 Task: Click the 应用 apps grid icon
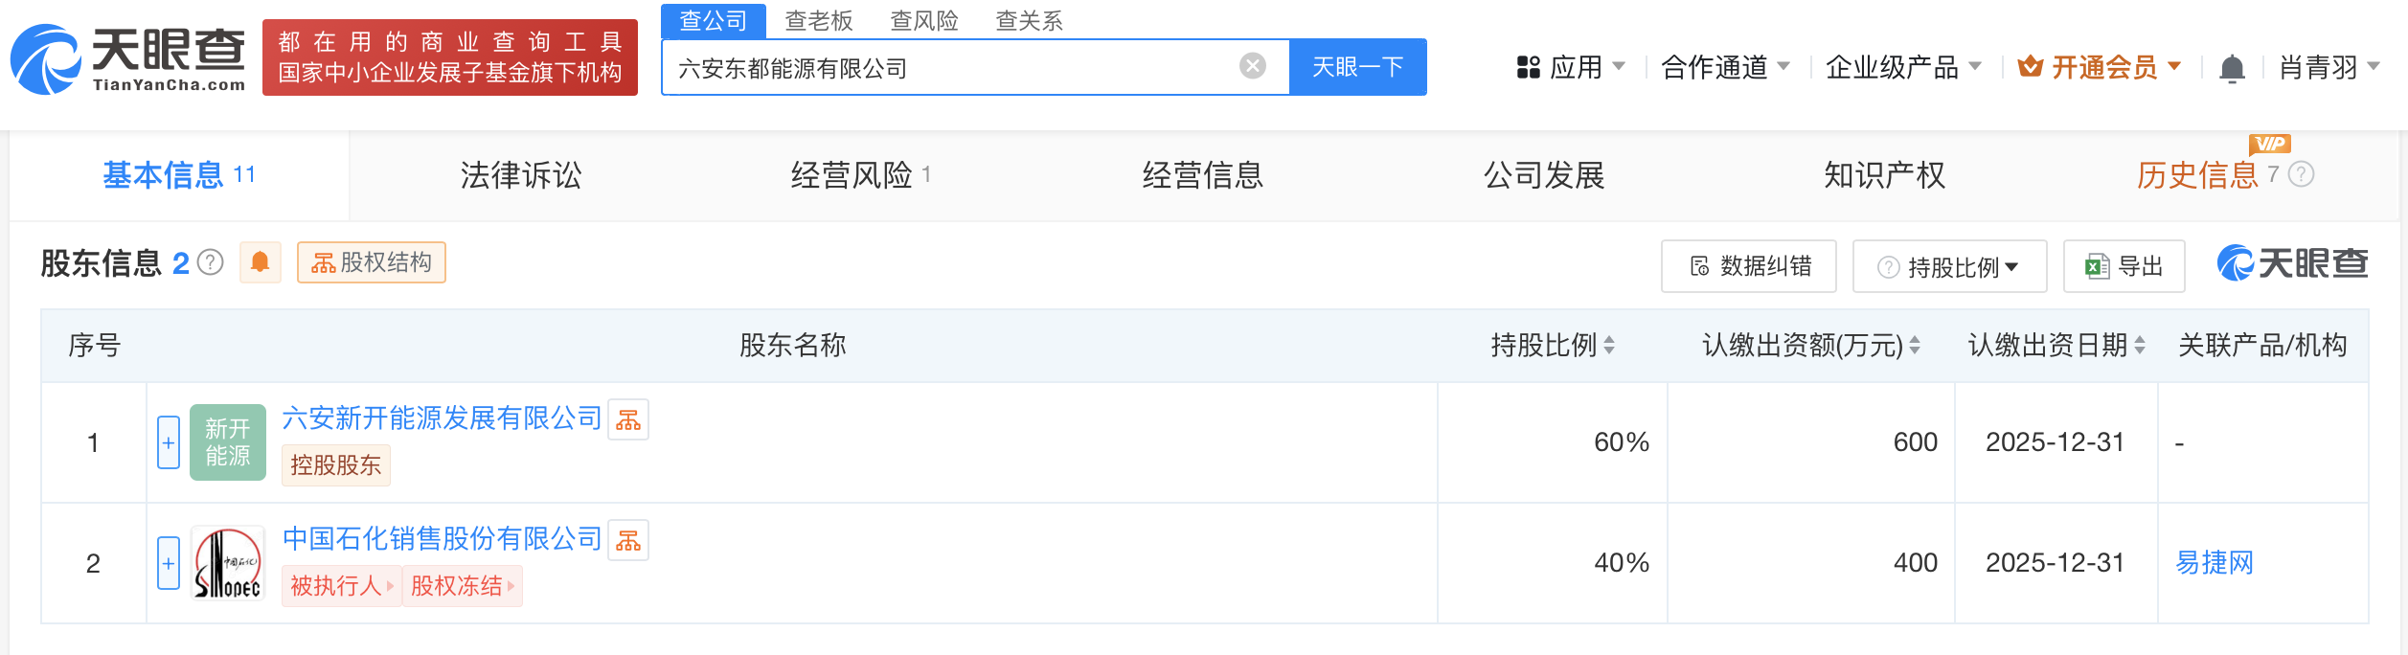coord(1527,68)
